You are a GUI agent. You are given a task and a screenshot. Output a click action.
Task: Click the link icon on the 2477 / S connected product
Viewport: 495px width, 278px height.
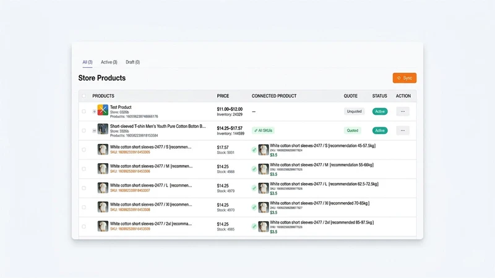pos(254,150)
